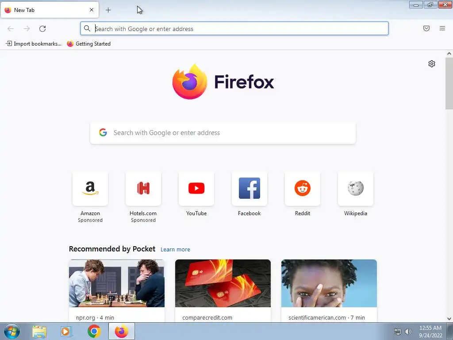Click the Firefox taskbar button
453x340 pixels.
(x=122, y=331)
